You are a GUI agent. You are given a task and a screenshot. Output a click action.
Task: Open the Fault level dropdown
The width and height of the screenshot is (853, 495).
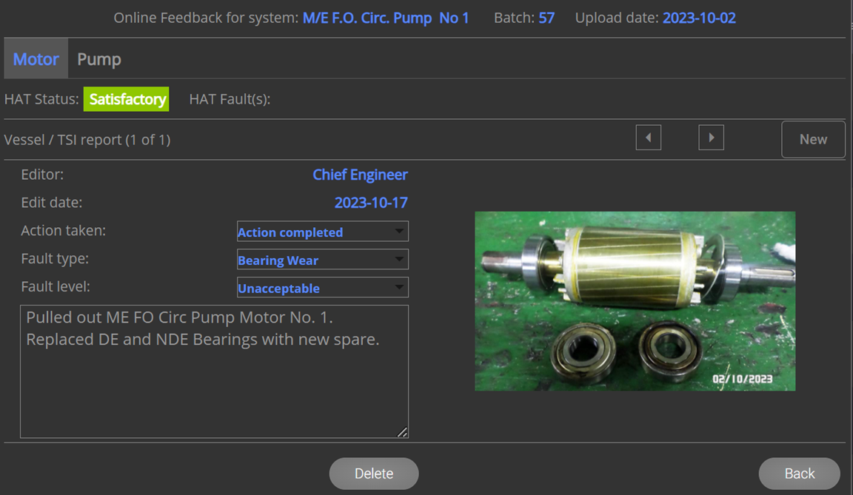point(322,288)
